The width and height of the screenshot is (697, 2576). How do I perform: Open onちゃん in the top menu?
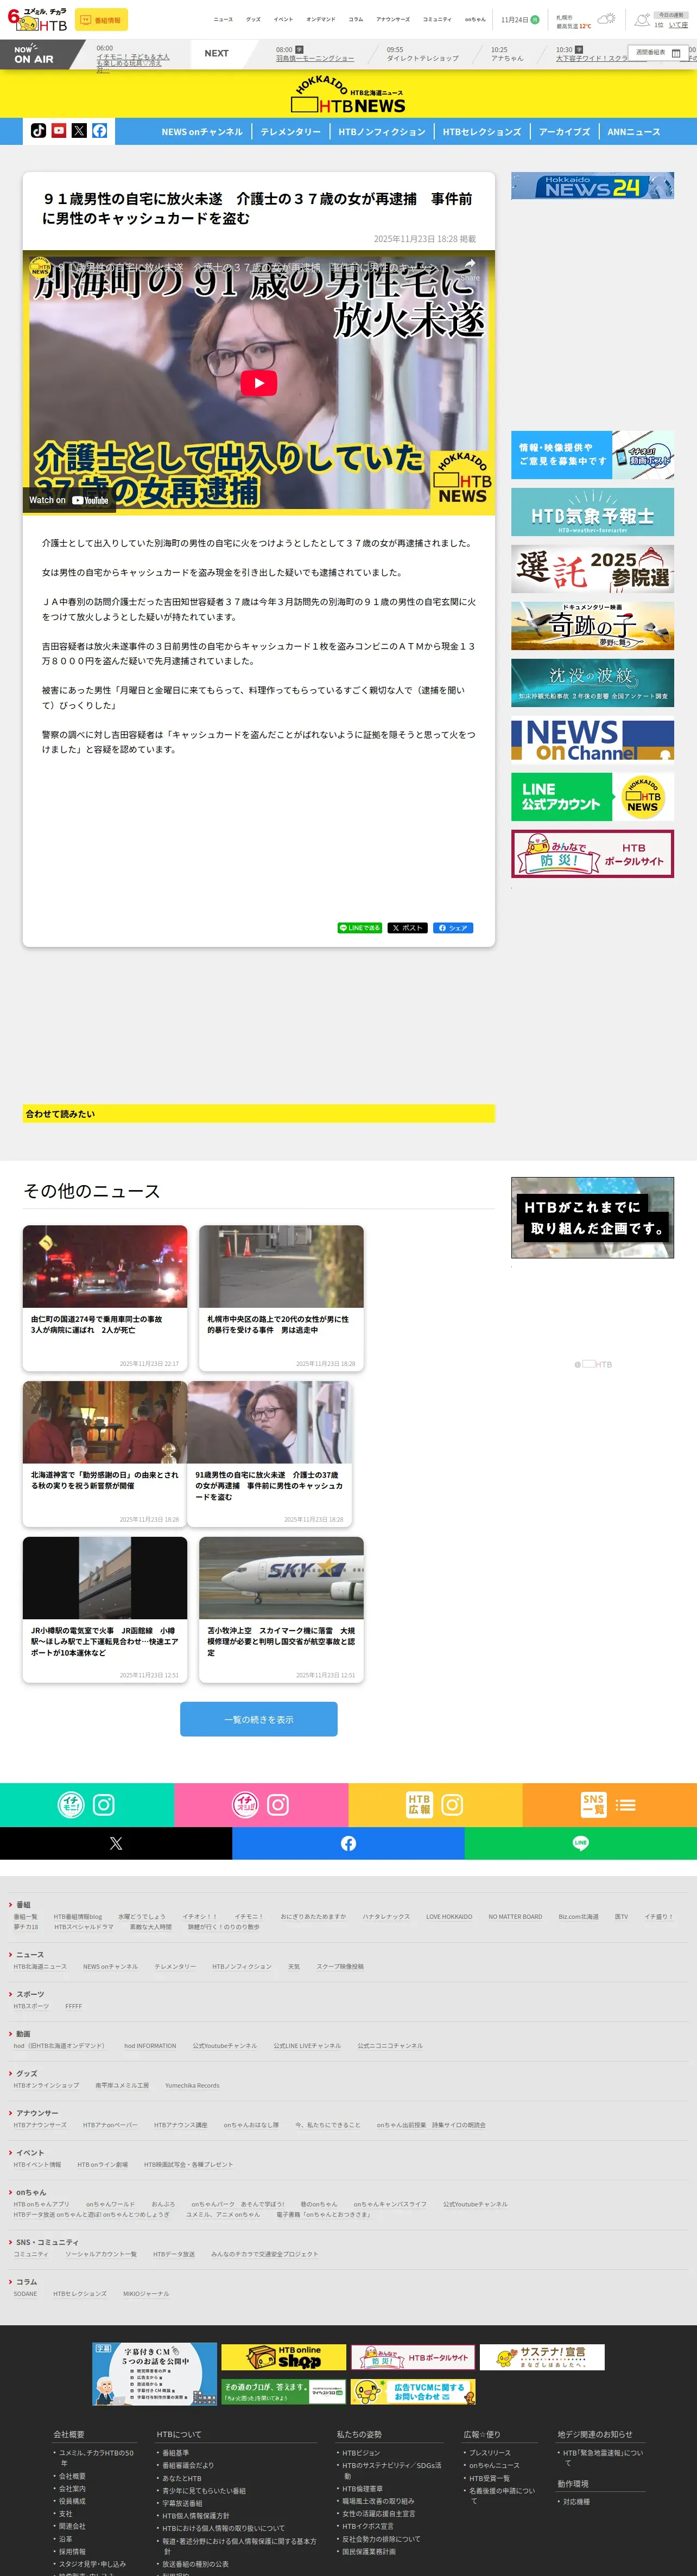pos(475,19)
